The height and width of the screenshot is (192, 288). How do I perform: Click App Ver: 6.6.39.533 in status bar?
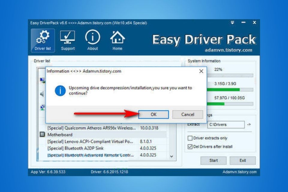click(48, 172)
